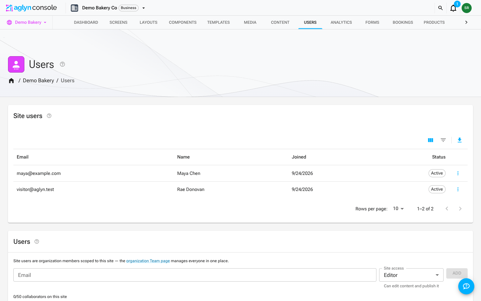Image resolution: width=481 pixels, height=301 pixels.
Task: Click the Active status chip for Rae Donovan
Action: pyautogui.click(x=437, y=189)
